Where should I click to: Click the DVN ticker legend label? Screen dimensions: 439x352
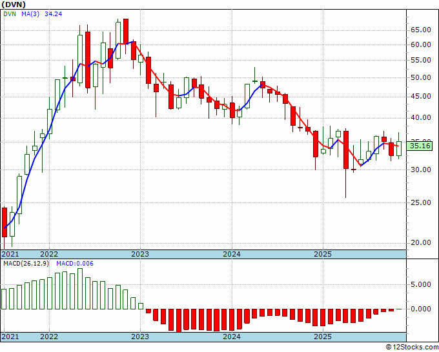[10, 14]
